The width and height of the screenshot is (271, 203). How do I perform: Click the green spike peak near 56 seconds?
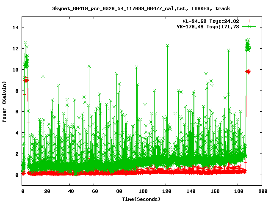89,66
